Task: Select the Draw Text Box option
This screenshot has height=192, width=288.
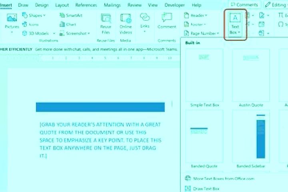Action: (x=202, y=188)
